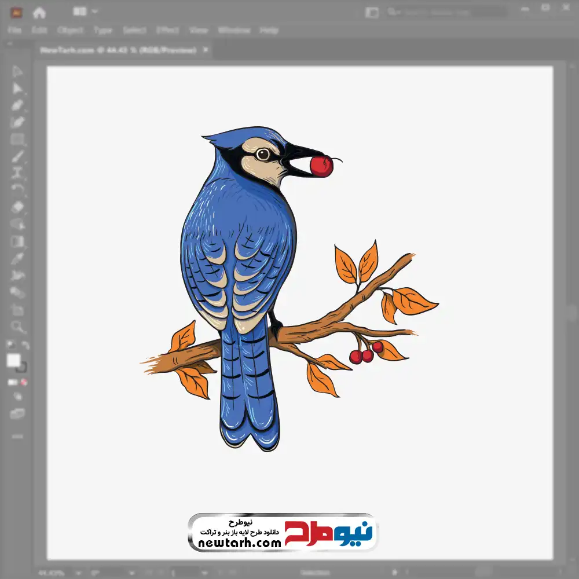Pick the Eyedropper tool
Screen dimensions: 579x579
[17, 258]
